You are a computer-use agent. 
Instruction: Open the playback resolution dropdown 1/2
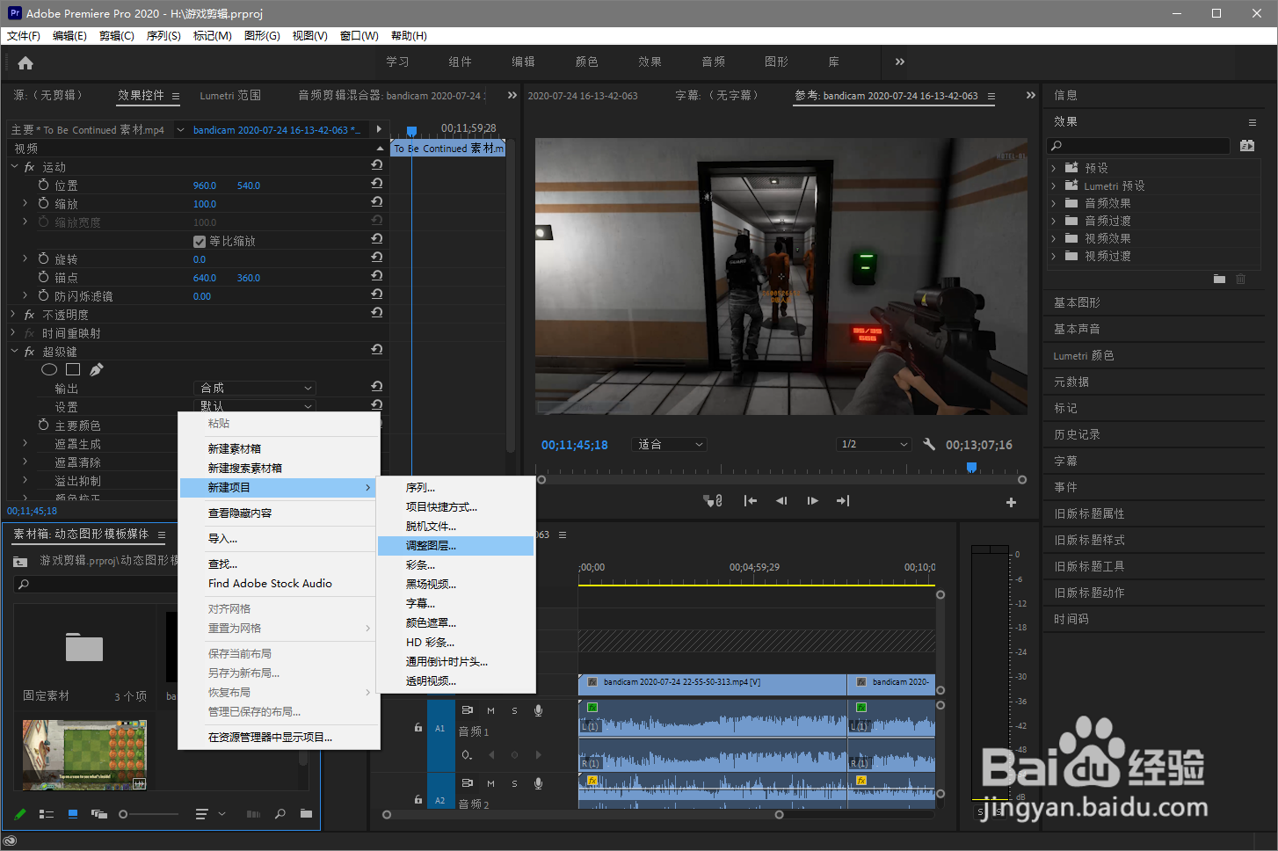pyautogui.click(x=874, y=444)
